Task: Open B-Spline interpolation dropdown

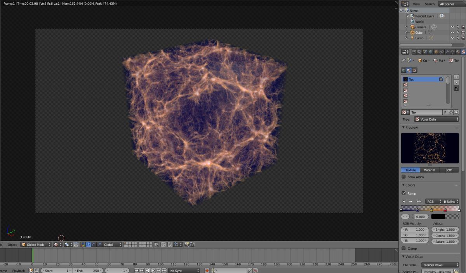Action: pyautogui.click(x=451, y=202)
